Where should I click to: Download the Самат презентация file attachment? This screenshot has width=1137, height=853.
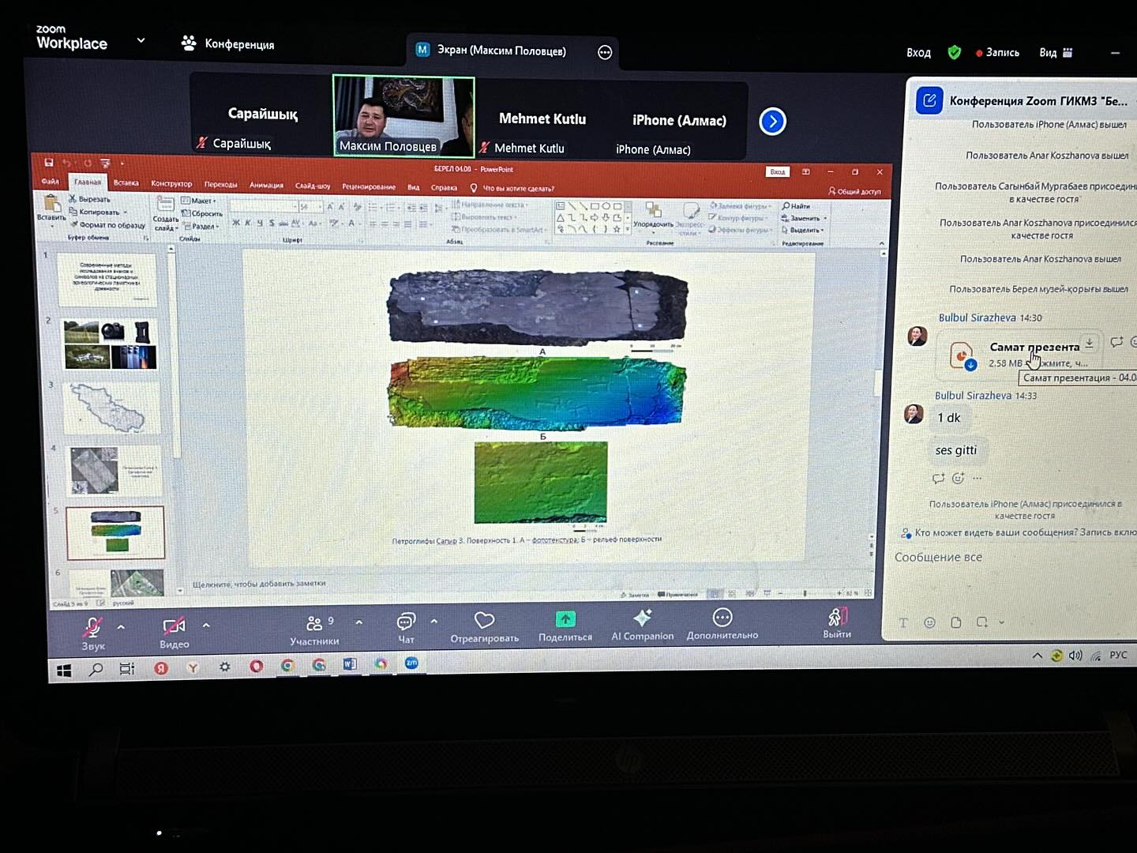(x=1089, y=344)
